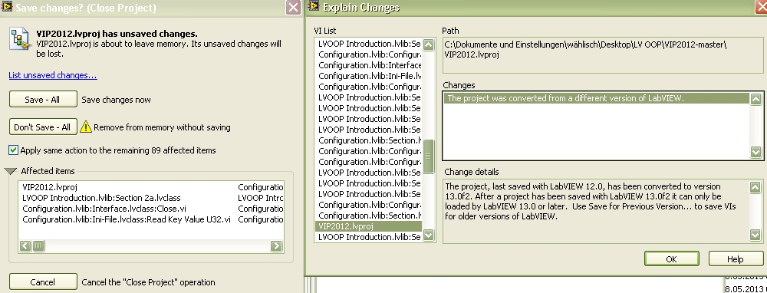Click the LabVIEW icon in Explain Changes title bar
Viewport: 767px width, 293px height.
coord(314,6)
